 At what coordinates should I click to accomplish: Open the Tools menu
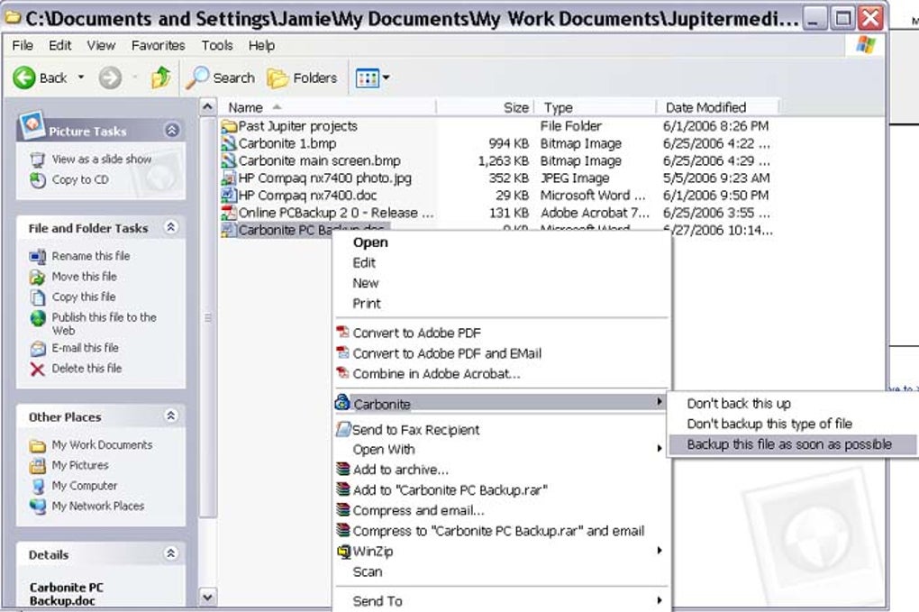click(217, 45)
